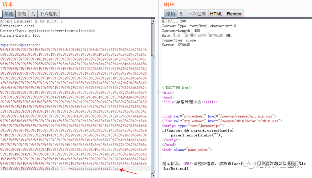The width and height of the screenshot is (312, 178).
Task: Click the application/x-www-form-urlencoded Content-Type header
Action: pyautogui.click(x=47, y=31)
